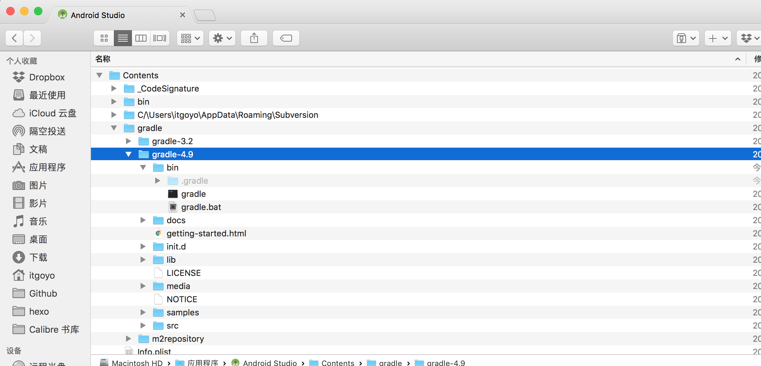Expand the samples folder
This screenshot has width=761, height=366.
[x=143, y=312]
